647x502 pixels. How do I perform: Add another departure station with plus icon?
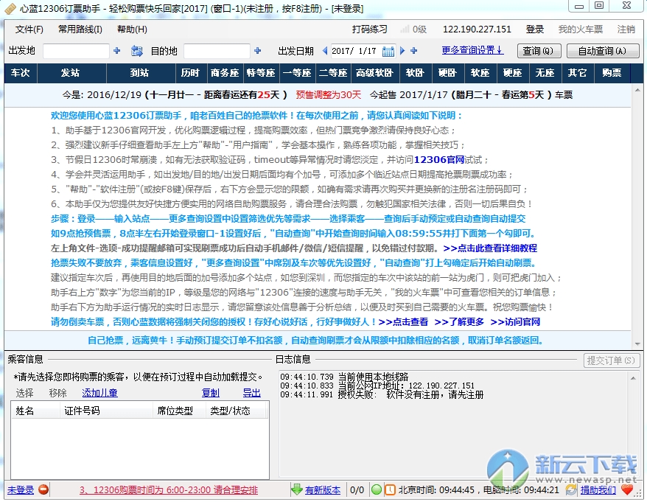116,50
